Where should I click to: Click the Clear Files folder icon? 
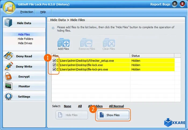click(109, 43)
